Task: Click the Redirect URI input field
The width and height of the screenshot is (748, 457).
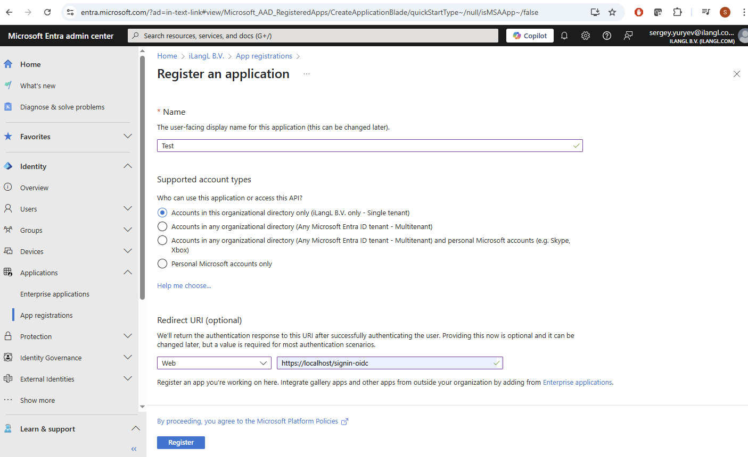Action: tap(390, 363)
